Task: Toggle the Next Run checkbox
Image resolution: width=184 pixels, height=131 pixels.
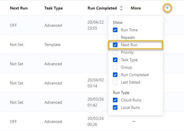Action: (x=115, y=45)
